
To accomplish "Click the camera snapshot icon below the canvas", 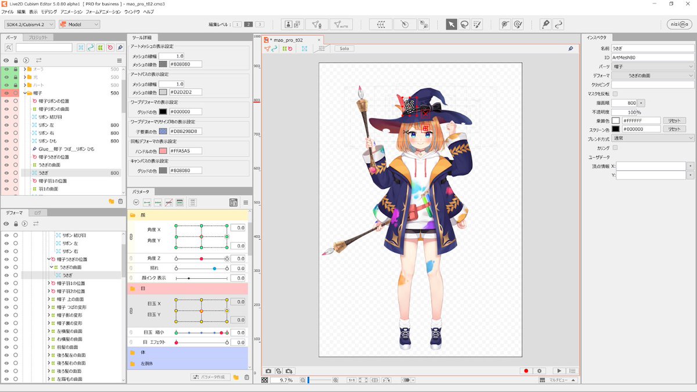I will [269, 371].
